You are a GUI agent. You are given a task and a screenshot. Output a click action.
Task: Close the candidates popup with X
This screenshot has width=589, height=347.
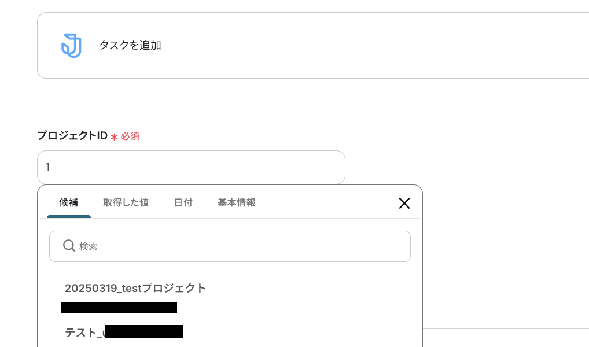tap(404, 203)
